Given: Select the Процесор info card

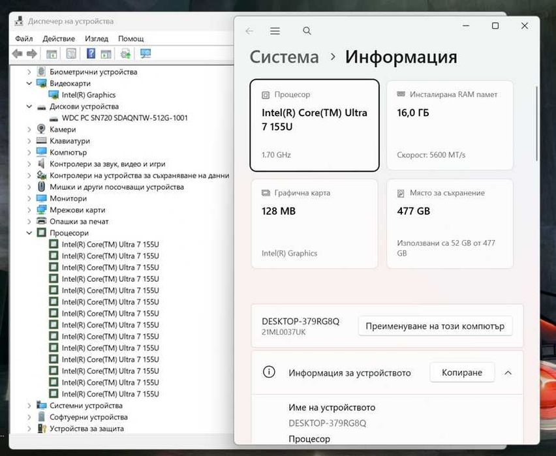Looking at the screenshot, I should pyautogui.click(x=315, y=125).
